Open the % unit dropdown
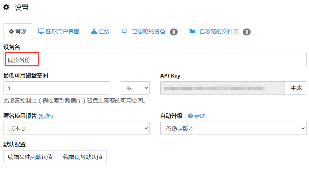The height and width of the screenshot is (171, 309). coord(135,88)
